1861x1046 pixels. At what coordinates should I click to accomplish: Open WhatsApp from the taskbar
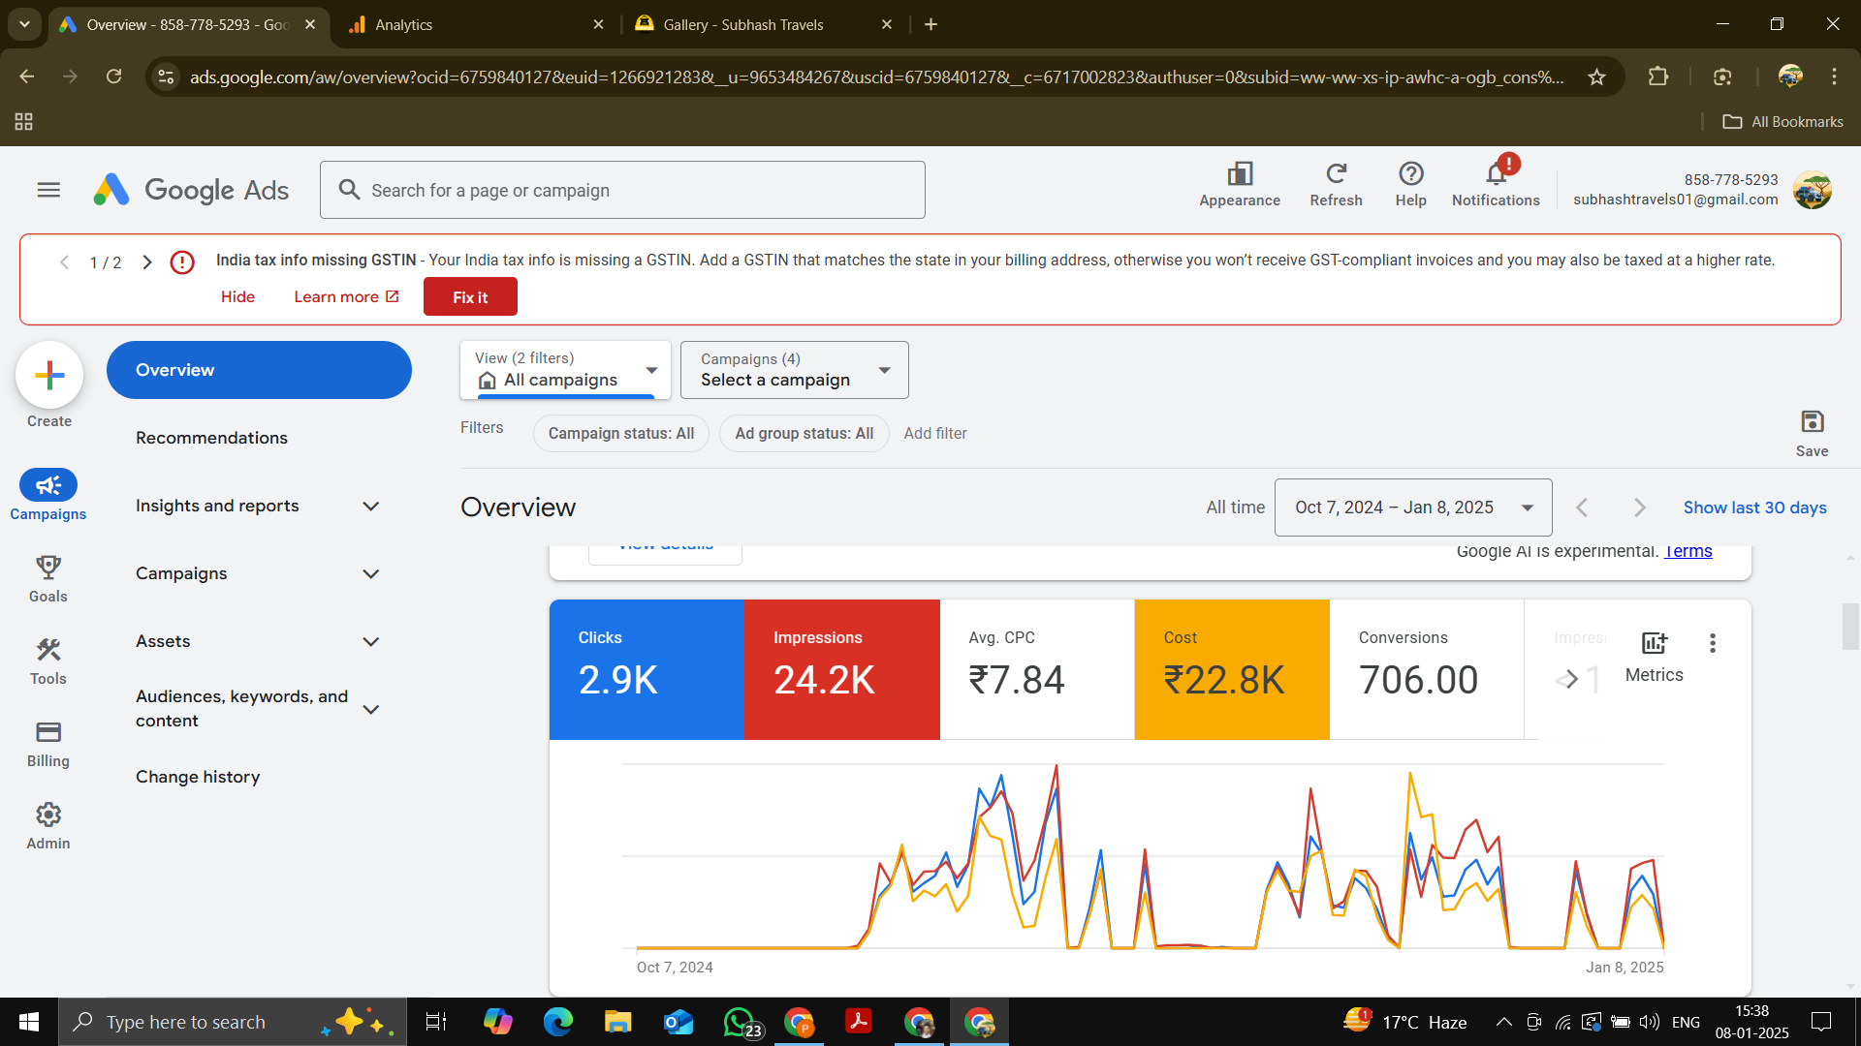click(x=741, y=1022)
